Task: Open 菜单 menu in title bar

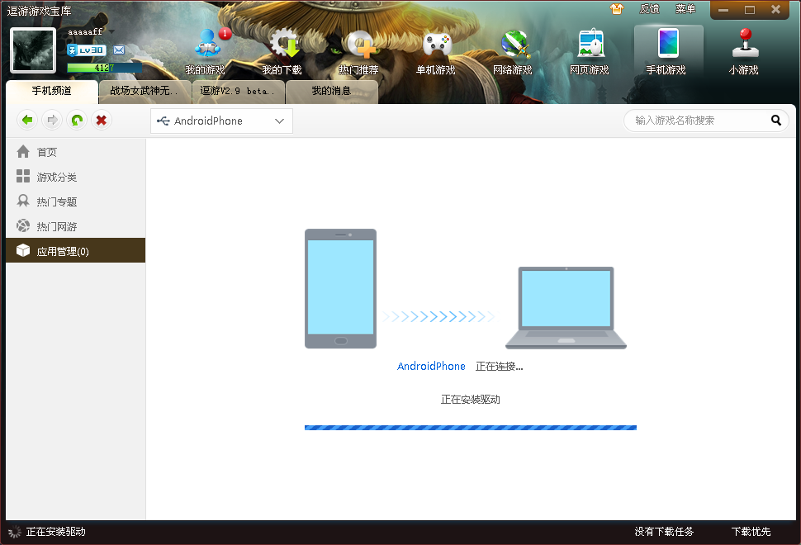Action: pyautogui.click(x=685, y=9)
